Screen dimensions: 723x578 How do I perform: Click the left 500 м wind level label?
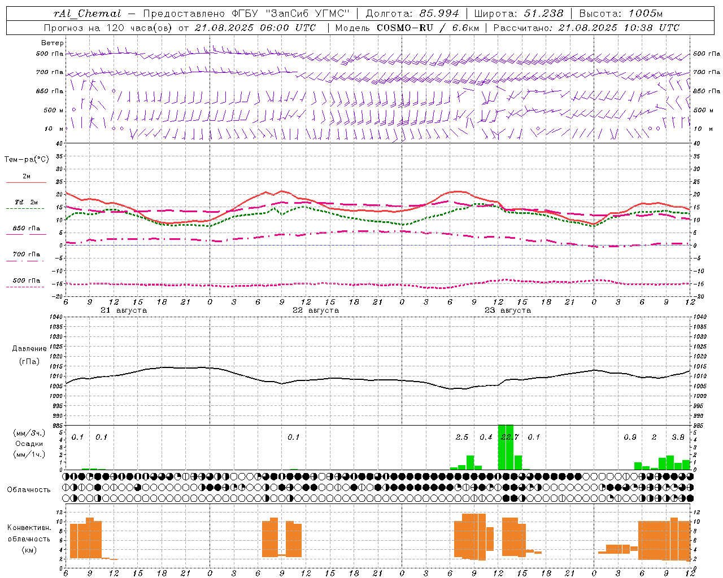coord(54,110)
